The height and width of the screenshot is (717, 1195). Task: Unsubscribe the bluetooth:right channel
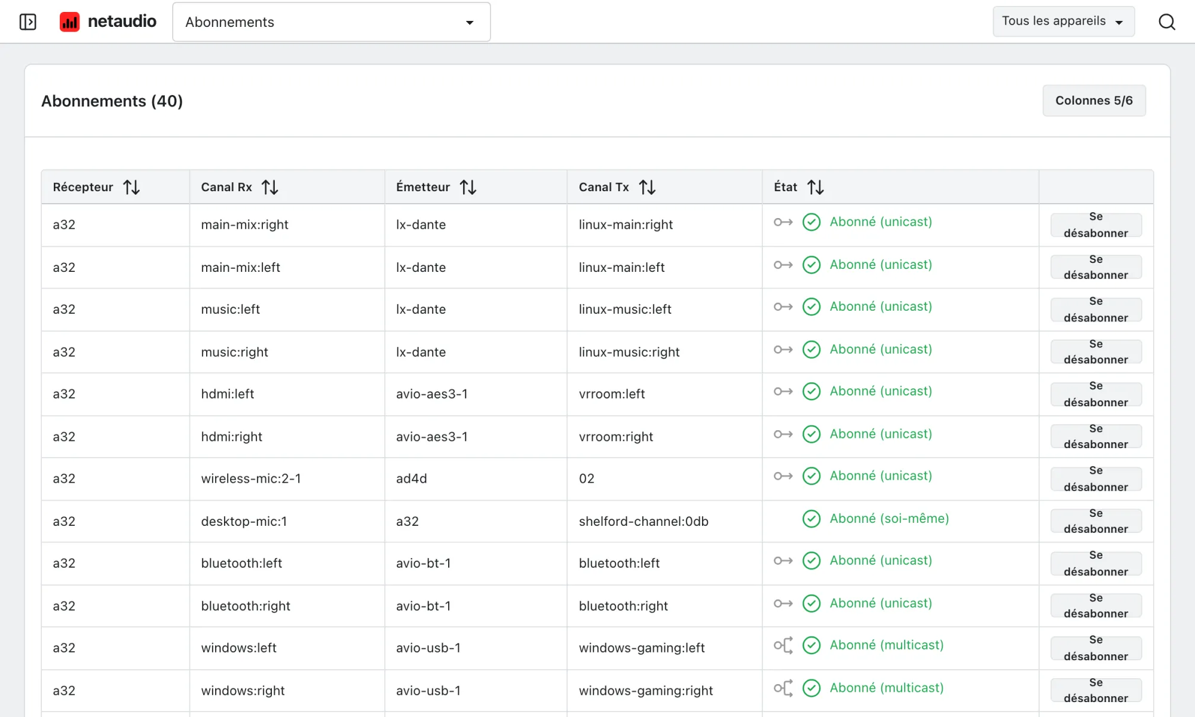pos(1096,606)
